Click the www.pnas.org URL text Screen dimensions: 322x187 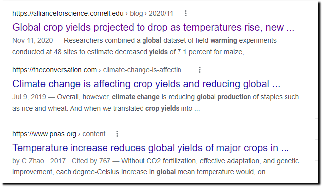pos(44,134)
